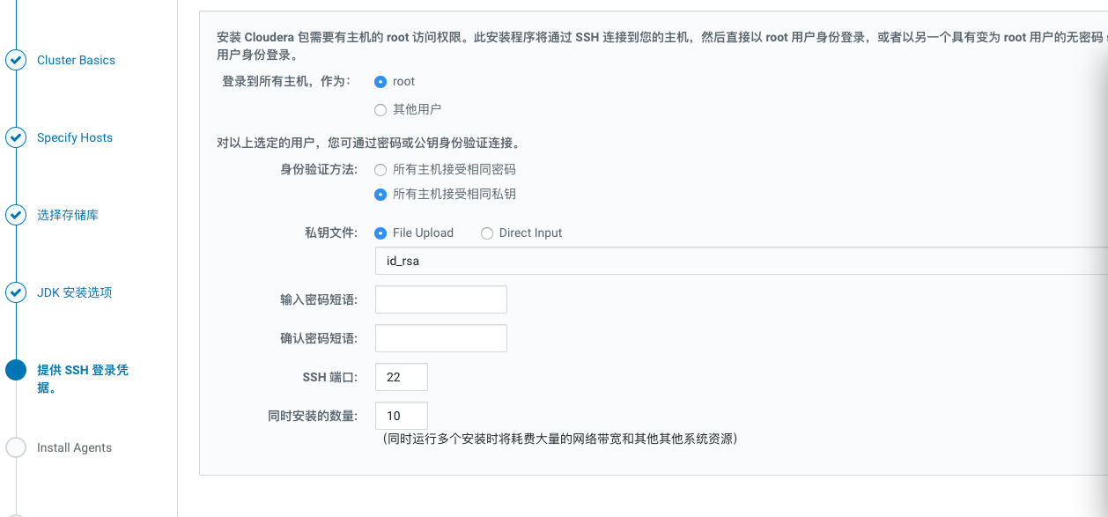Click the Cluster Basics checkmark step icon
This screenshot has height=517, width=1108.
[x=16, y=60]
